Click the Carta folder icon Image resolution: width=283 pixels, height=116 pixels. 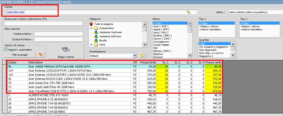[96, 44]
